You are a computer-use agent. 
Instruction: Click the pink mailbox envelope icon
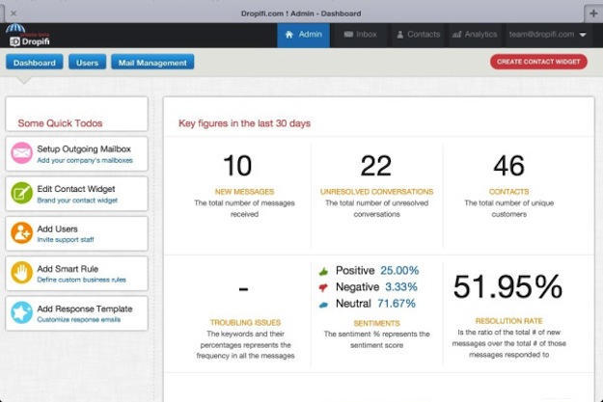pyautogui.click(x=21, y=153)
